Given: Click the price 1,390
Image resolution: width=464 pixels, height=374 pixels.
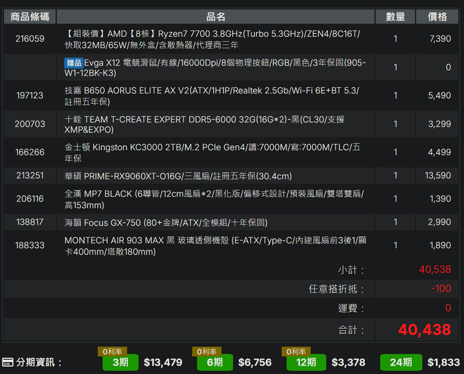Looking at the screenshot, I should [x=440, y=199].
